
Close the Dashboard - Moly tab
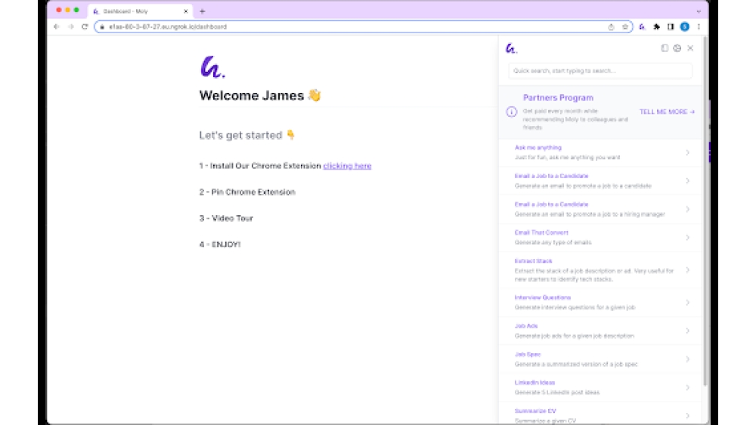point(186,11)
